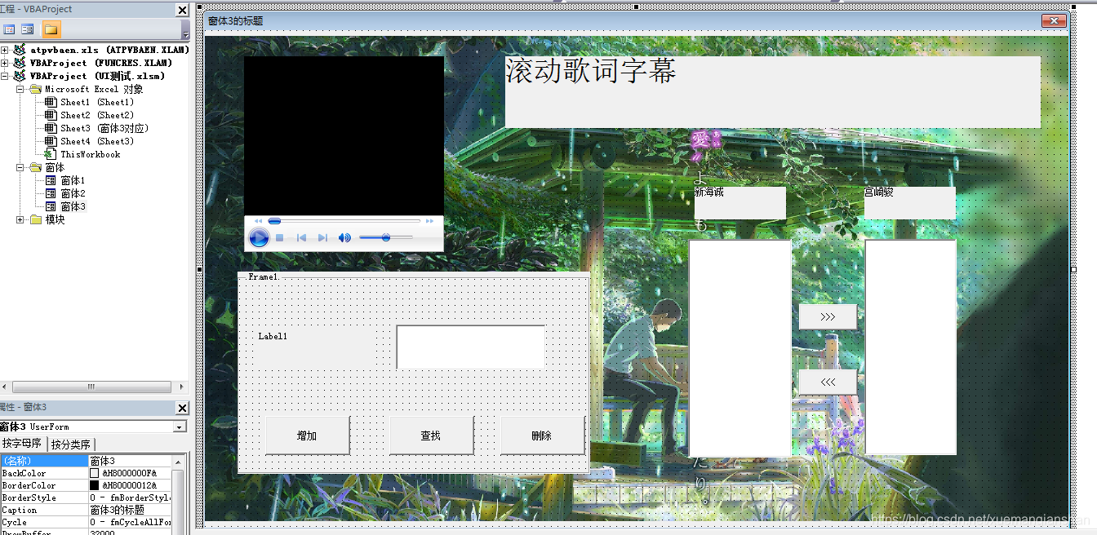Close the 窗体3的标题 userform window

[1054, 20]
